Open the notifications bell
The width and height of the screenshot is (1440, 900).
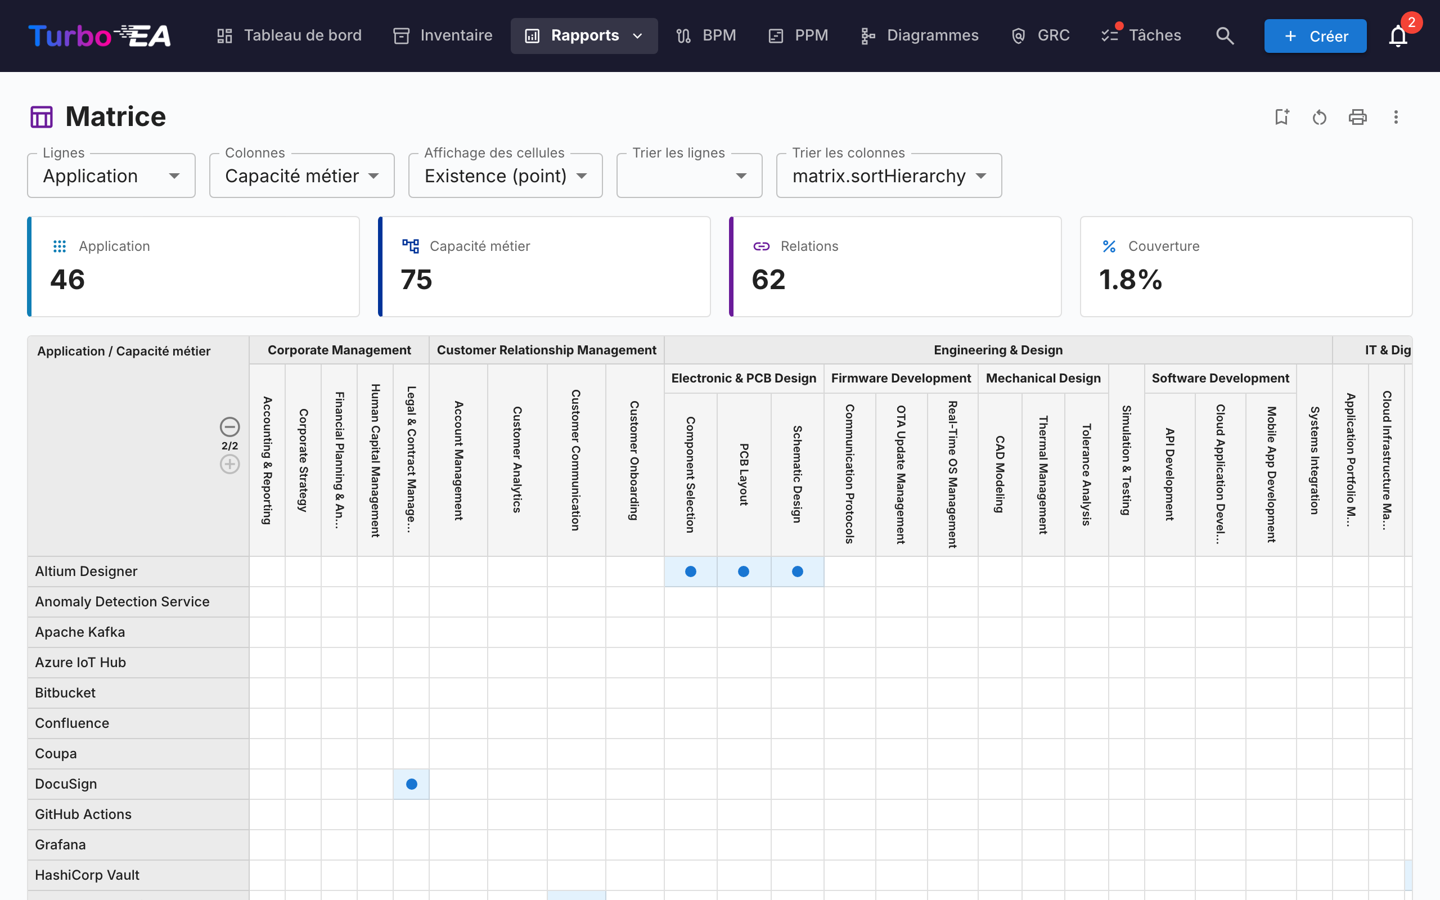pyautogui.click(x=1398, y=35)
